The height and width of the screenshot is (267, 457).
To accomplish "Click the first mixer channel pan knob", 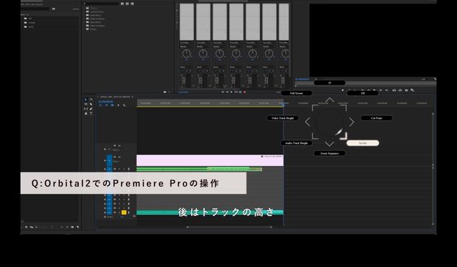I will coord(187,54).
